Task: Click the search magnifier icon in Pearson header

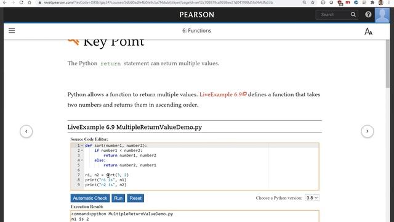Action: (x=353, y=15)
